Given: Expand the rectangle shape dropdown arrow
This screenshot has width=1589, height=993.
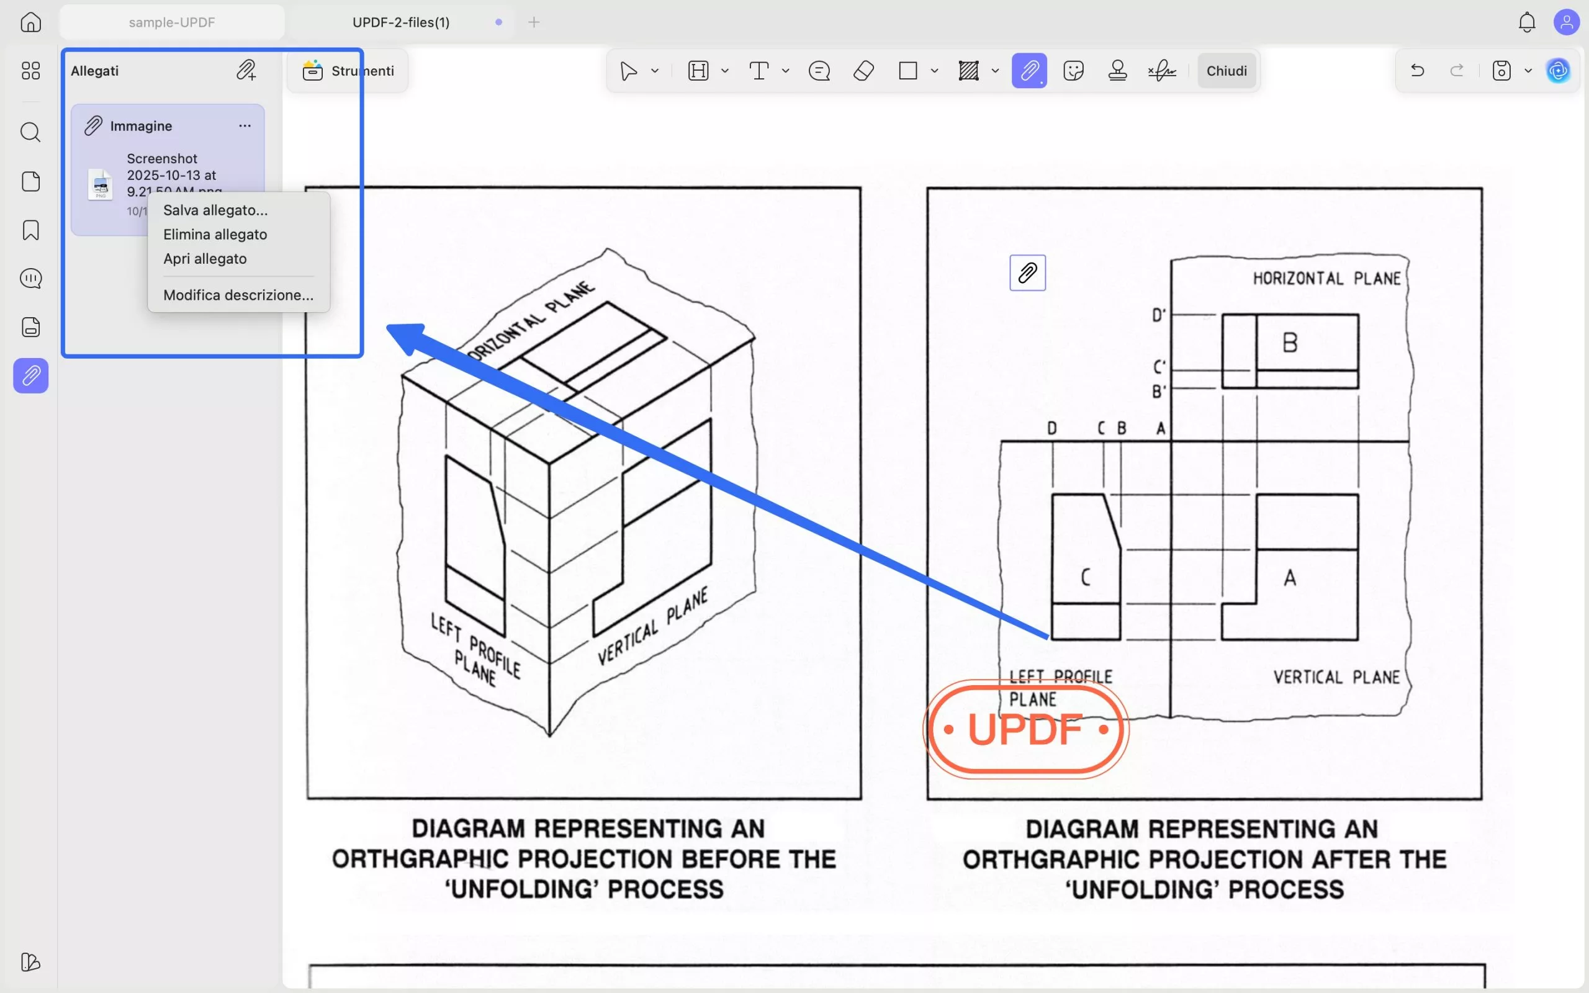Looking at the screenshot, I should (934, 71).
